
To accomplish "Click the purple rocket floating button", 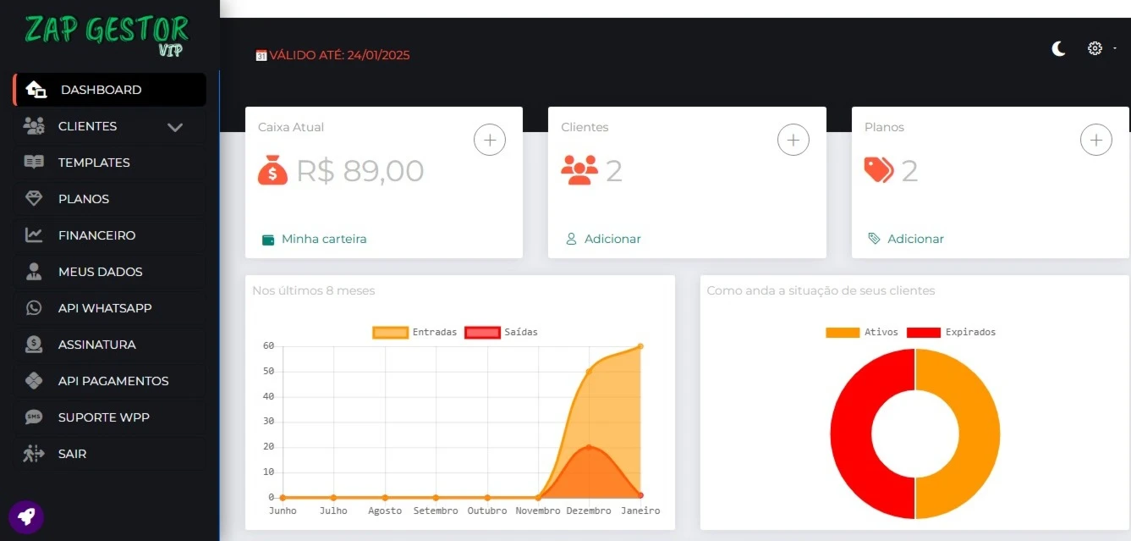I will [26, 516].
